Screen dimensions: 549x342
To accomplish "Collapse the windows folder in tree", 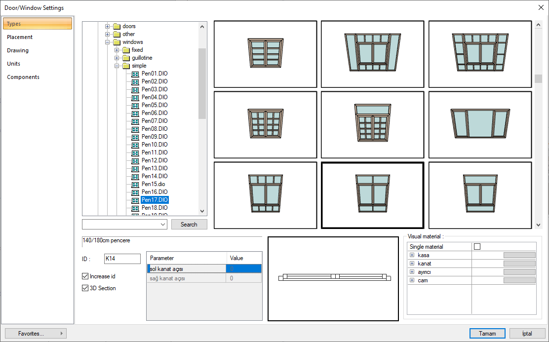I will click(x=108, y=42).
